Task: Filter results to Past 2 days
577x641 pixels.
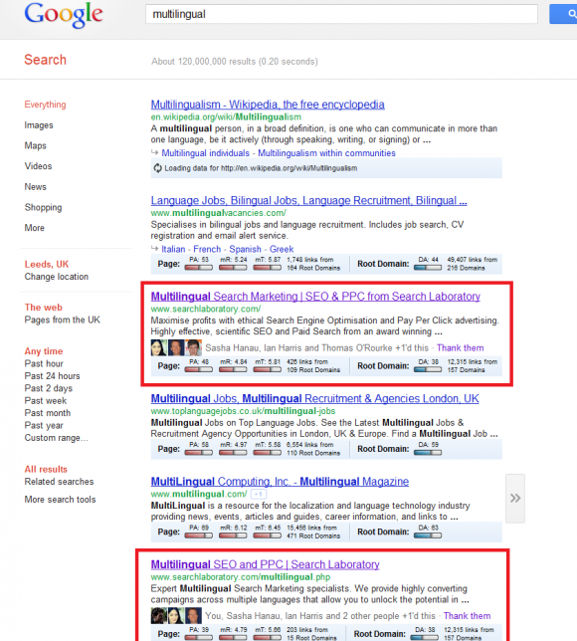Action: point(48,388)
